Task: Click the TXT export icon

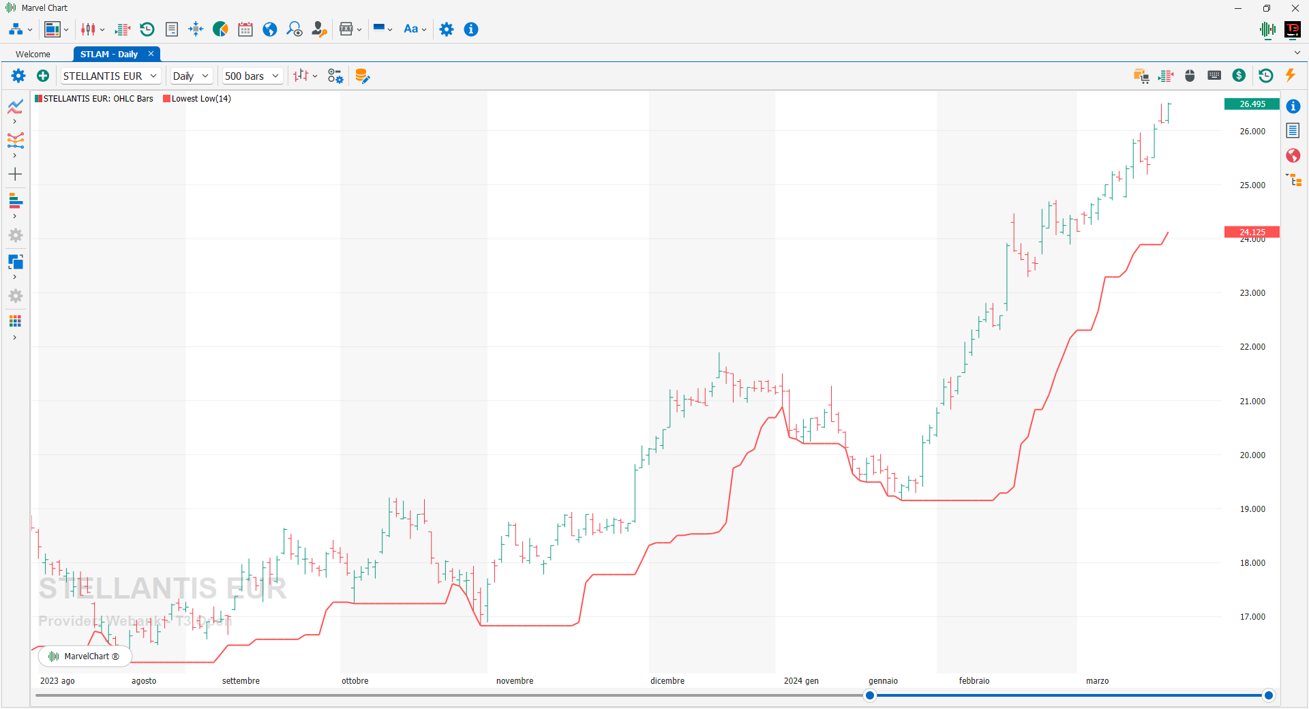Action: (x=346, y=29)
